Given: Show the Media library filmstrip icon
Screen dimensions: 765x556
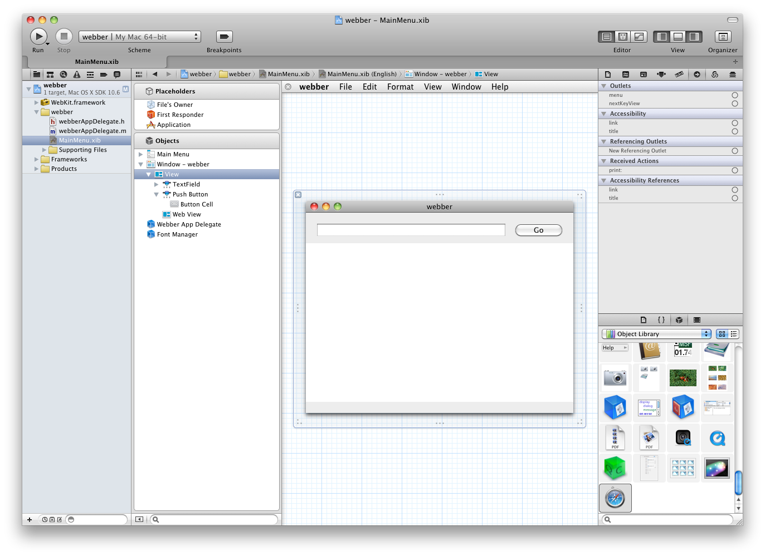Looking at the screenshot, I should [x=697, y=320].
